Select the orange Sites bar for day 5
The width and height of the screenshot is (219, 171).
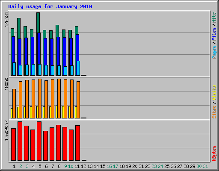[40, 98]
